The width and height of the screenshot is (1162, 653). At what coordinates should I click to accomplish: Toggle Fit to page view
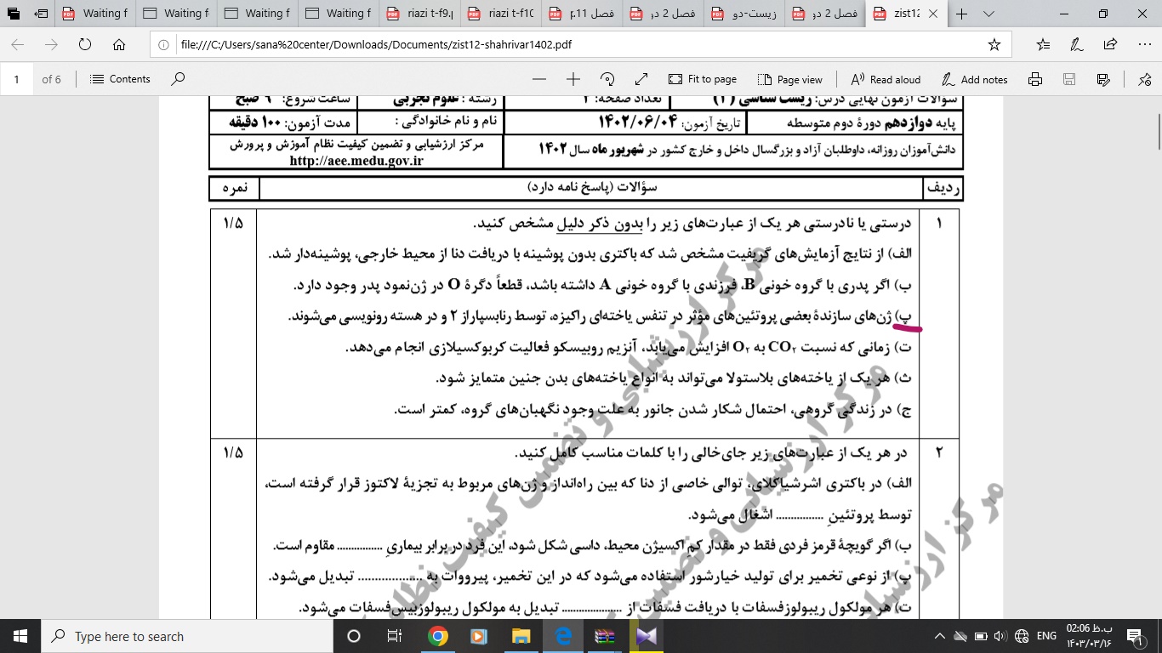point(703,79)
